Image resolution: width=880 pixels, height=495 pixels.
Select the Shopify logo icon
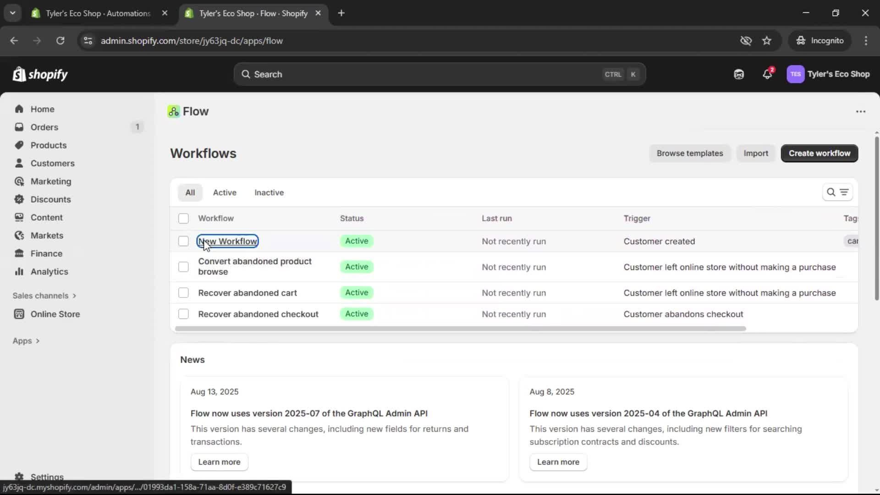tap(19, 74)
